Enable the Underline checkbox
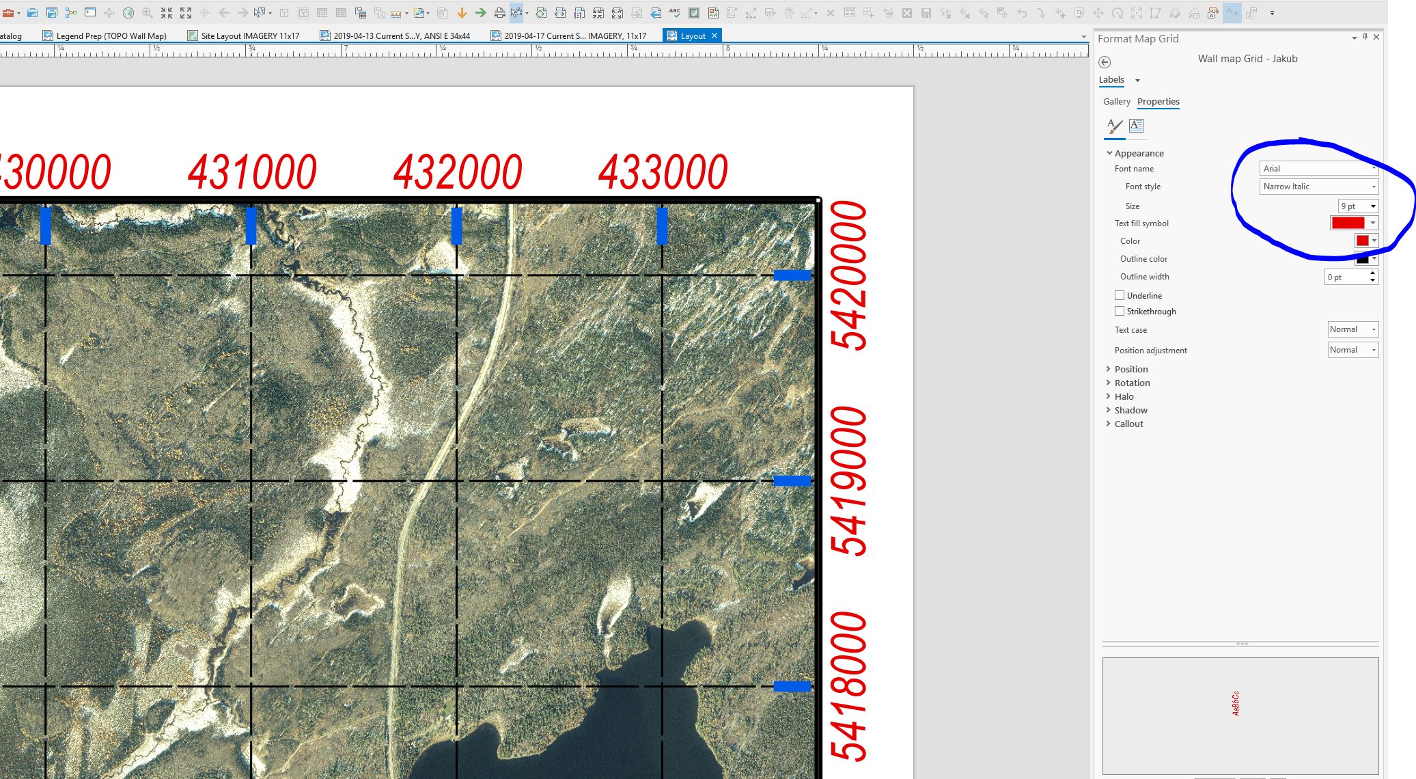 coord(1120,295)
